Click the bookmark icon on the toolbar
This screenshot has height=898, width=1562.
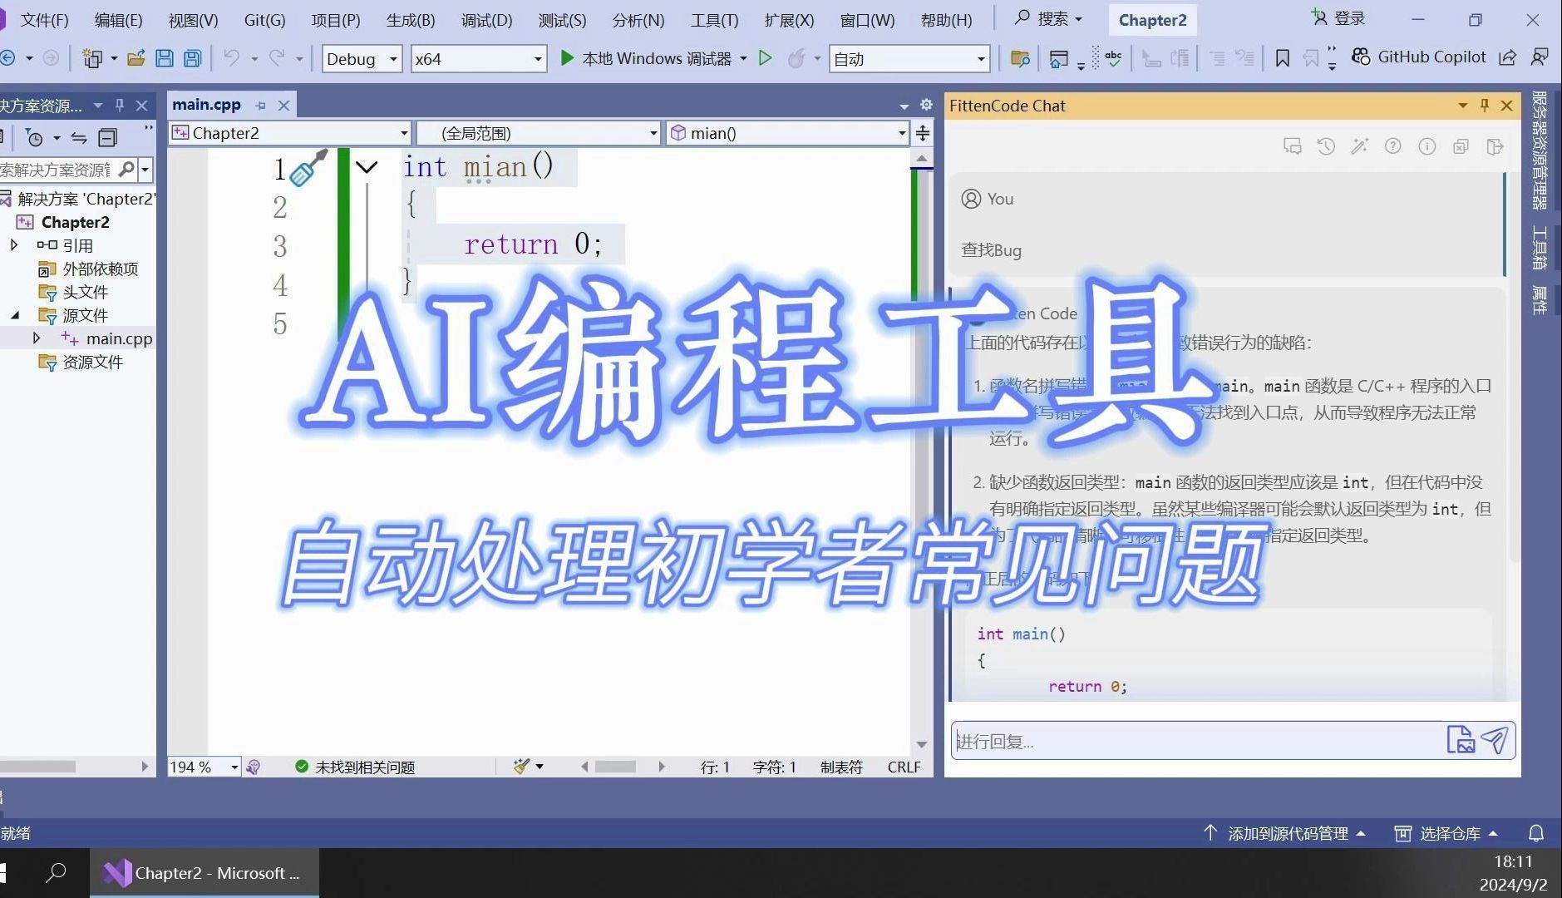(x=1283, y=58)
